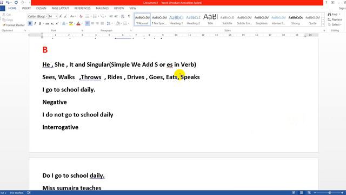The image size is (346, 195).
Task: Open line and paragraph spacing options
Action: (109, 23)
